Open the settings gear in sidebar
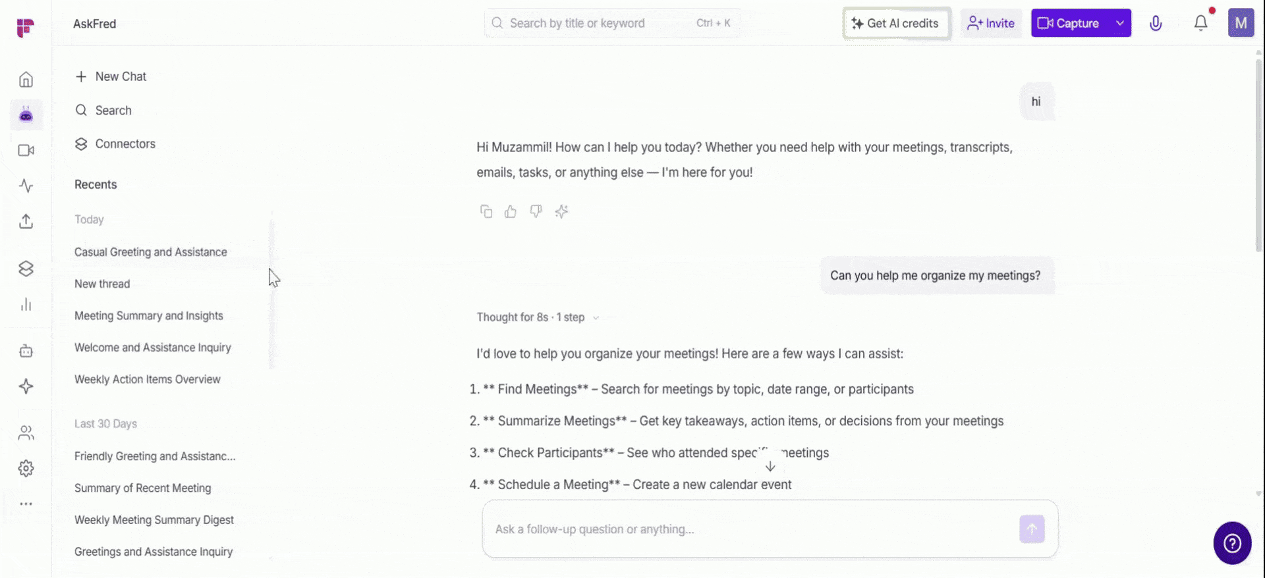This screenshot has height=578, width=1265. pos(26,469)
